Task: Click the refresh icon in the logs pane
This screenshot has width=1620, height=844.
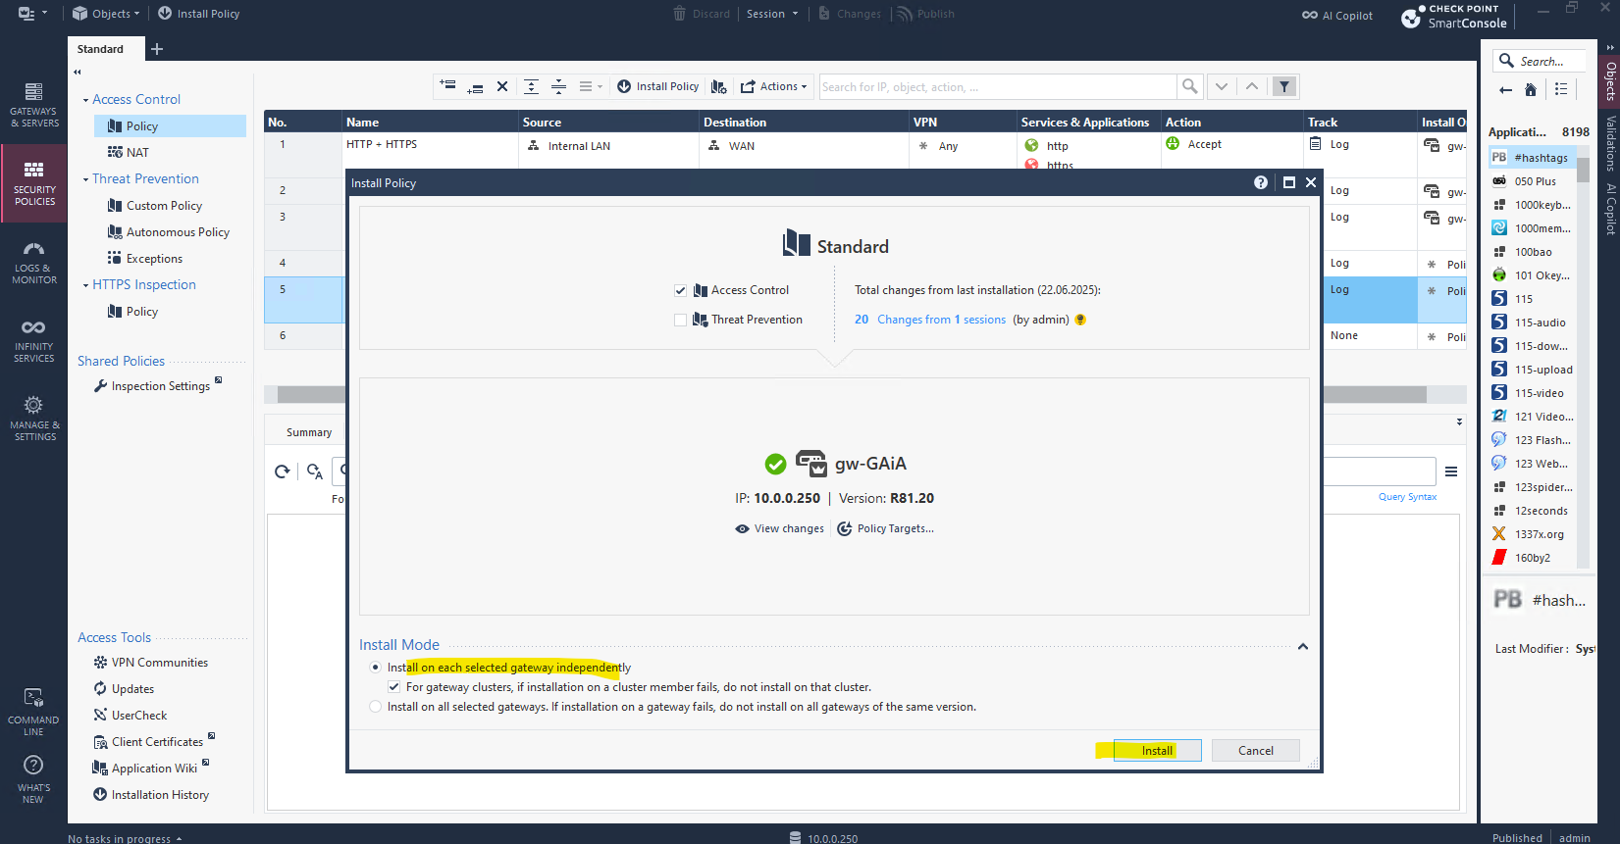Action: (283, 472)
